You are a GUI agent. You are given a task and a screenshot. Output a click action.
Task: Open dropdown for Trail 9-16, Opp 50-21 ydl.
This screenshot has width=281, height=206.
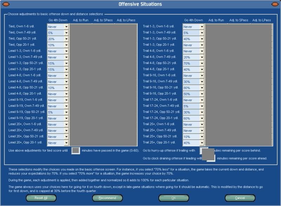(202, 88)
